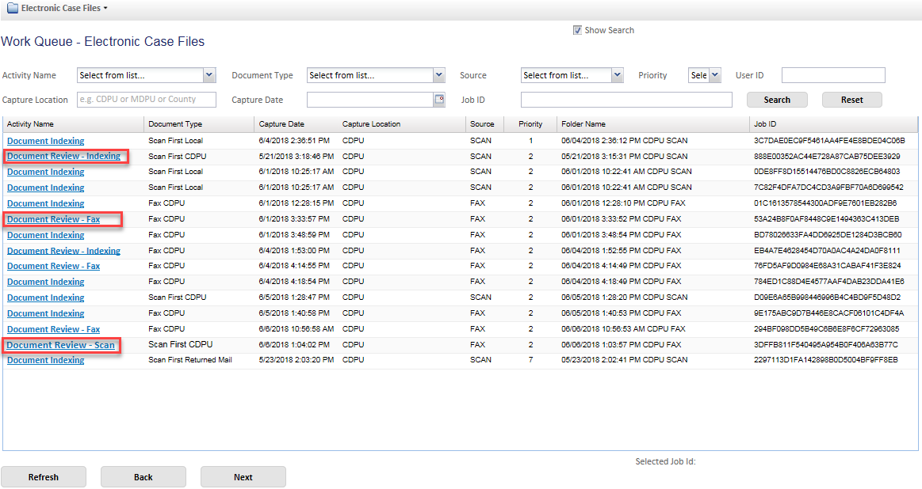This screenshot has width=922, height=489.
Task: Click the Refresh button
Action: (x=44, y=477)
